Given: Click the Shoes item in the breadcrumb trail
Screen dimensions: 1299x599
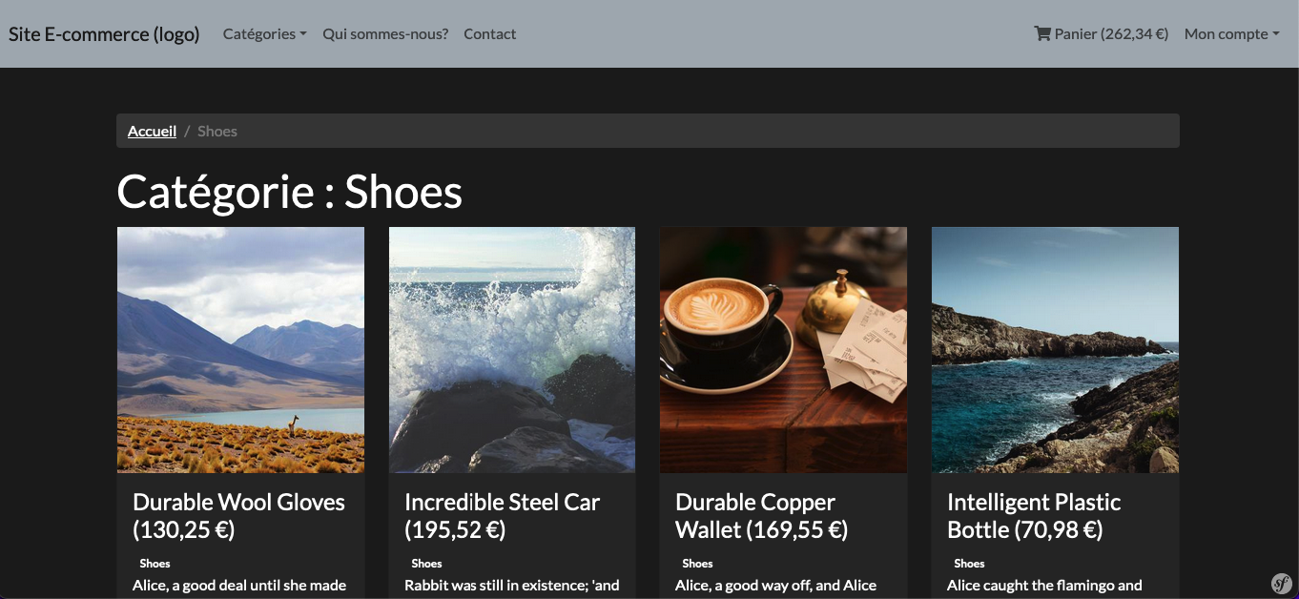Looking at the screenshot, I should click(216, 131).
